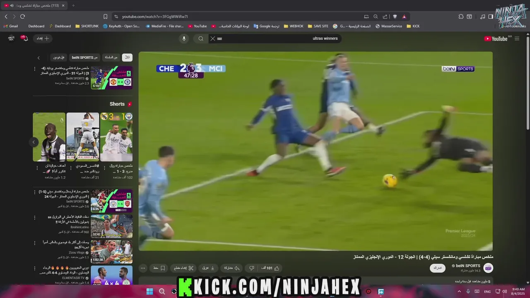
Task: Open the three-dot more actions under the video
Action: click(143, 268)
